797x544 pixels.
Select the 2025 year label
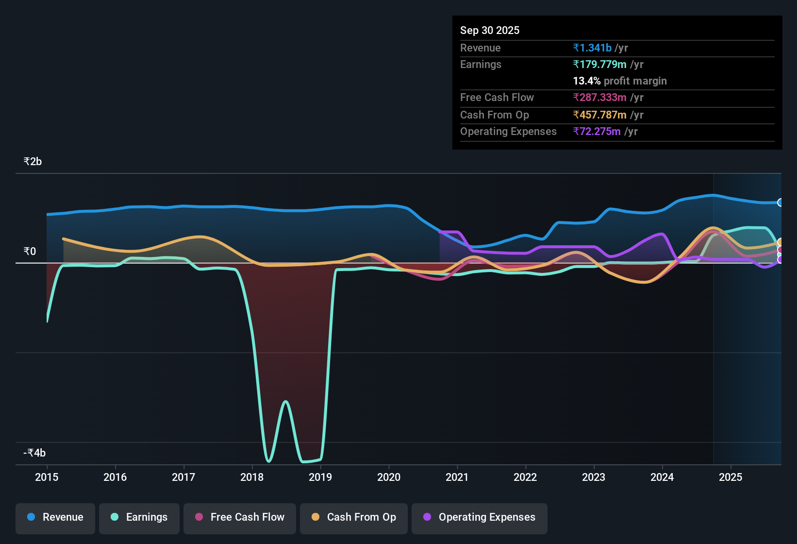pyautogui.click(x=731, y=477)
